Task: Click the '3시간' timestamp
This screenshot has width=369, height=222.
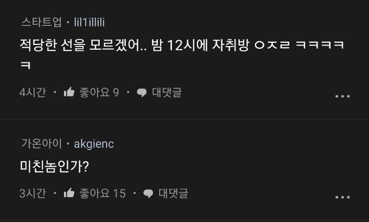Action: click(x=33, y=193)
